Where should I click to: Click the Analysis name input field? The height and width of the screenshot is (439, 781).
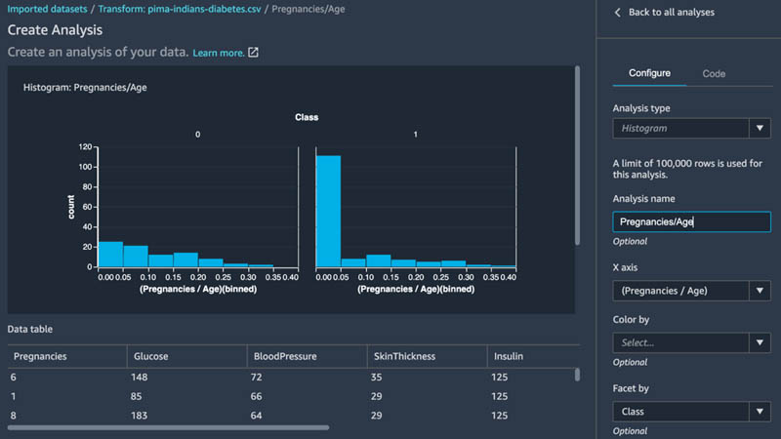691,222
